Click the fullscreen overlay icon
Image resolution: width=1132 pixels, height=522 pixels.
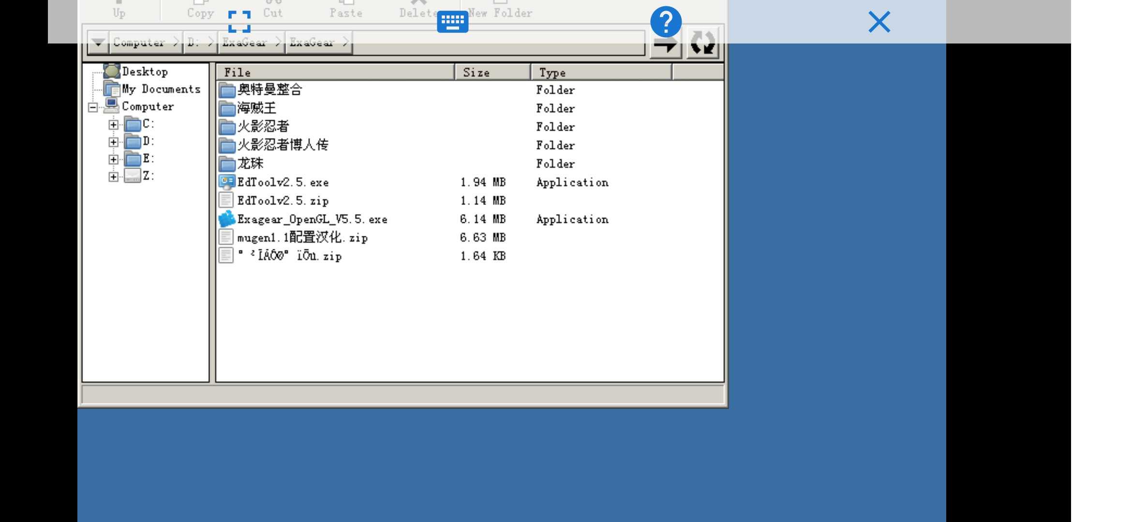[239, 22]
